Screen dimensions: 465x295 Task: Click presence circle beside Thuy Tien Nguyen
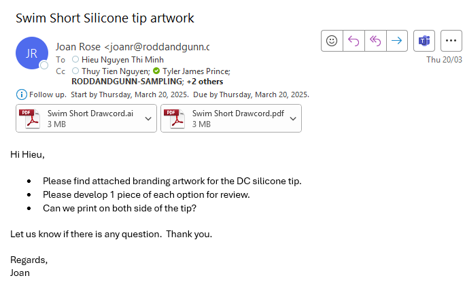pyautogui.click(x=75, y=71)
